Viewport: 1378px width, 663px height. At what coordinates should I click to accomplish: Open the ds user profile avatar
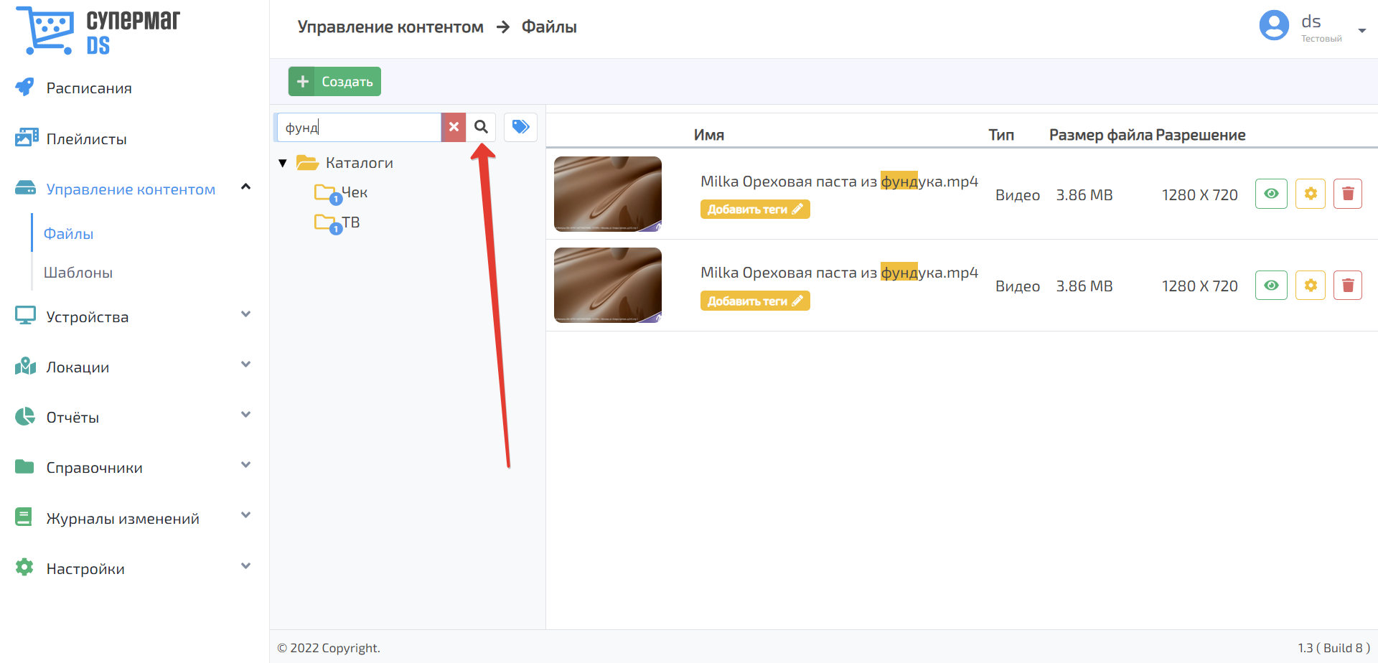click(x=1274, y=26)
